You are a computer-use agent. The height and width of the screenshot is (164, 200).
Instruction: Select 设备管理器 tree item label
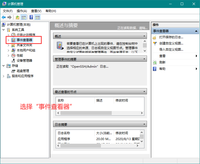(x=24, y=60)
